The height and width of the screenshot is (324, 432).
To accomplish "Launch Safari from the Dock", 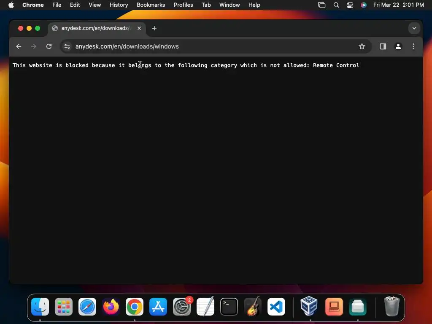I will (x=87, y=307).
